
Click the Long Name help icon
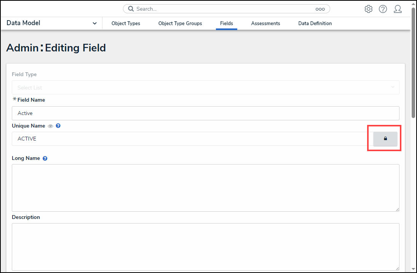click(x=45, y=158)
